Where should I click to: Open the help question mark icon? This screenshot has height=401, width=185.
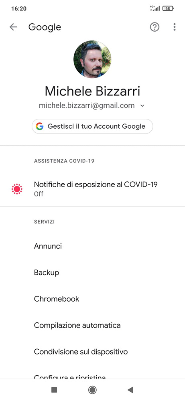coord(155,27)
